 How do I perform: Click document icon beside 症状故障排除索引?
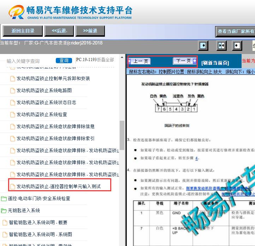tap(12, 139)
